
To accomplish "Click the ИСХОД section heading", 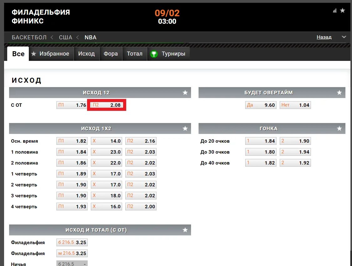I will [27, 80].
